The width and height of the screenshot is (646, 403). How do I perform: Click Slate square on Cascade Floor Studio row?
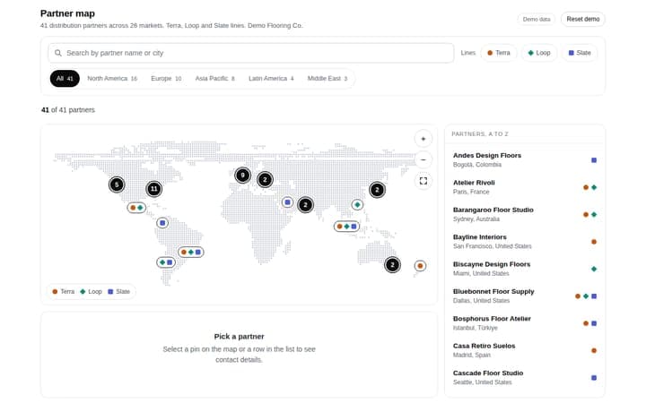tap(594, 378)
